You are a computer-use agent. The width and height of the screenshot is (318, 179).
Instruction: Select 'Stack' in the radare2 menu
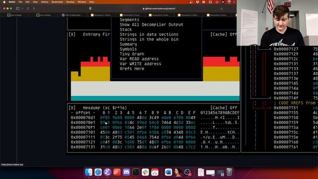(126, 29)
